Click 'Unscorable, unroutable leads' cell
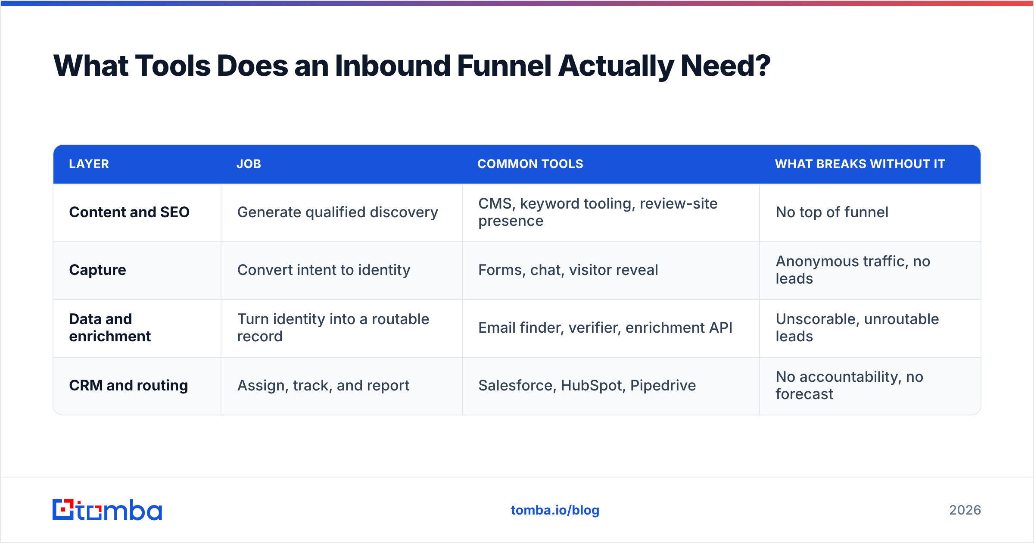1034x543 pixels. click(x=870, y=328)
